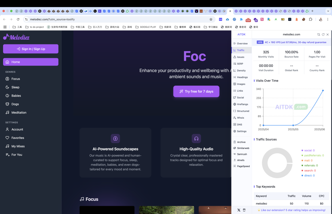Open Chrome three-dot menu
This screenshot has width=332, height=214.
click(x=328, y=19)
